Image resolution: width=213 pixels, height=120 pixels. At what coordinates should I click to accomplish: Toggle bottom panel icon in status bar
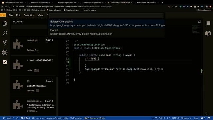[x=209, y=118]
